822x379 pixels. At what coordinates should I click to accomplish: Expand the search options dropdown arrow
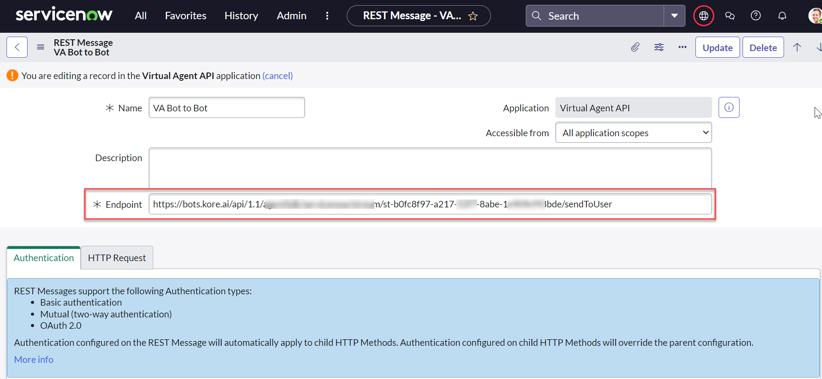pyautogui.click(x=674, y=16)
